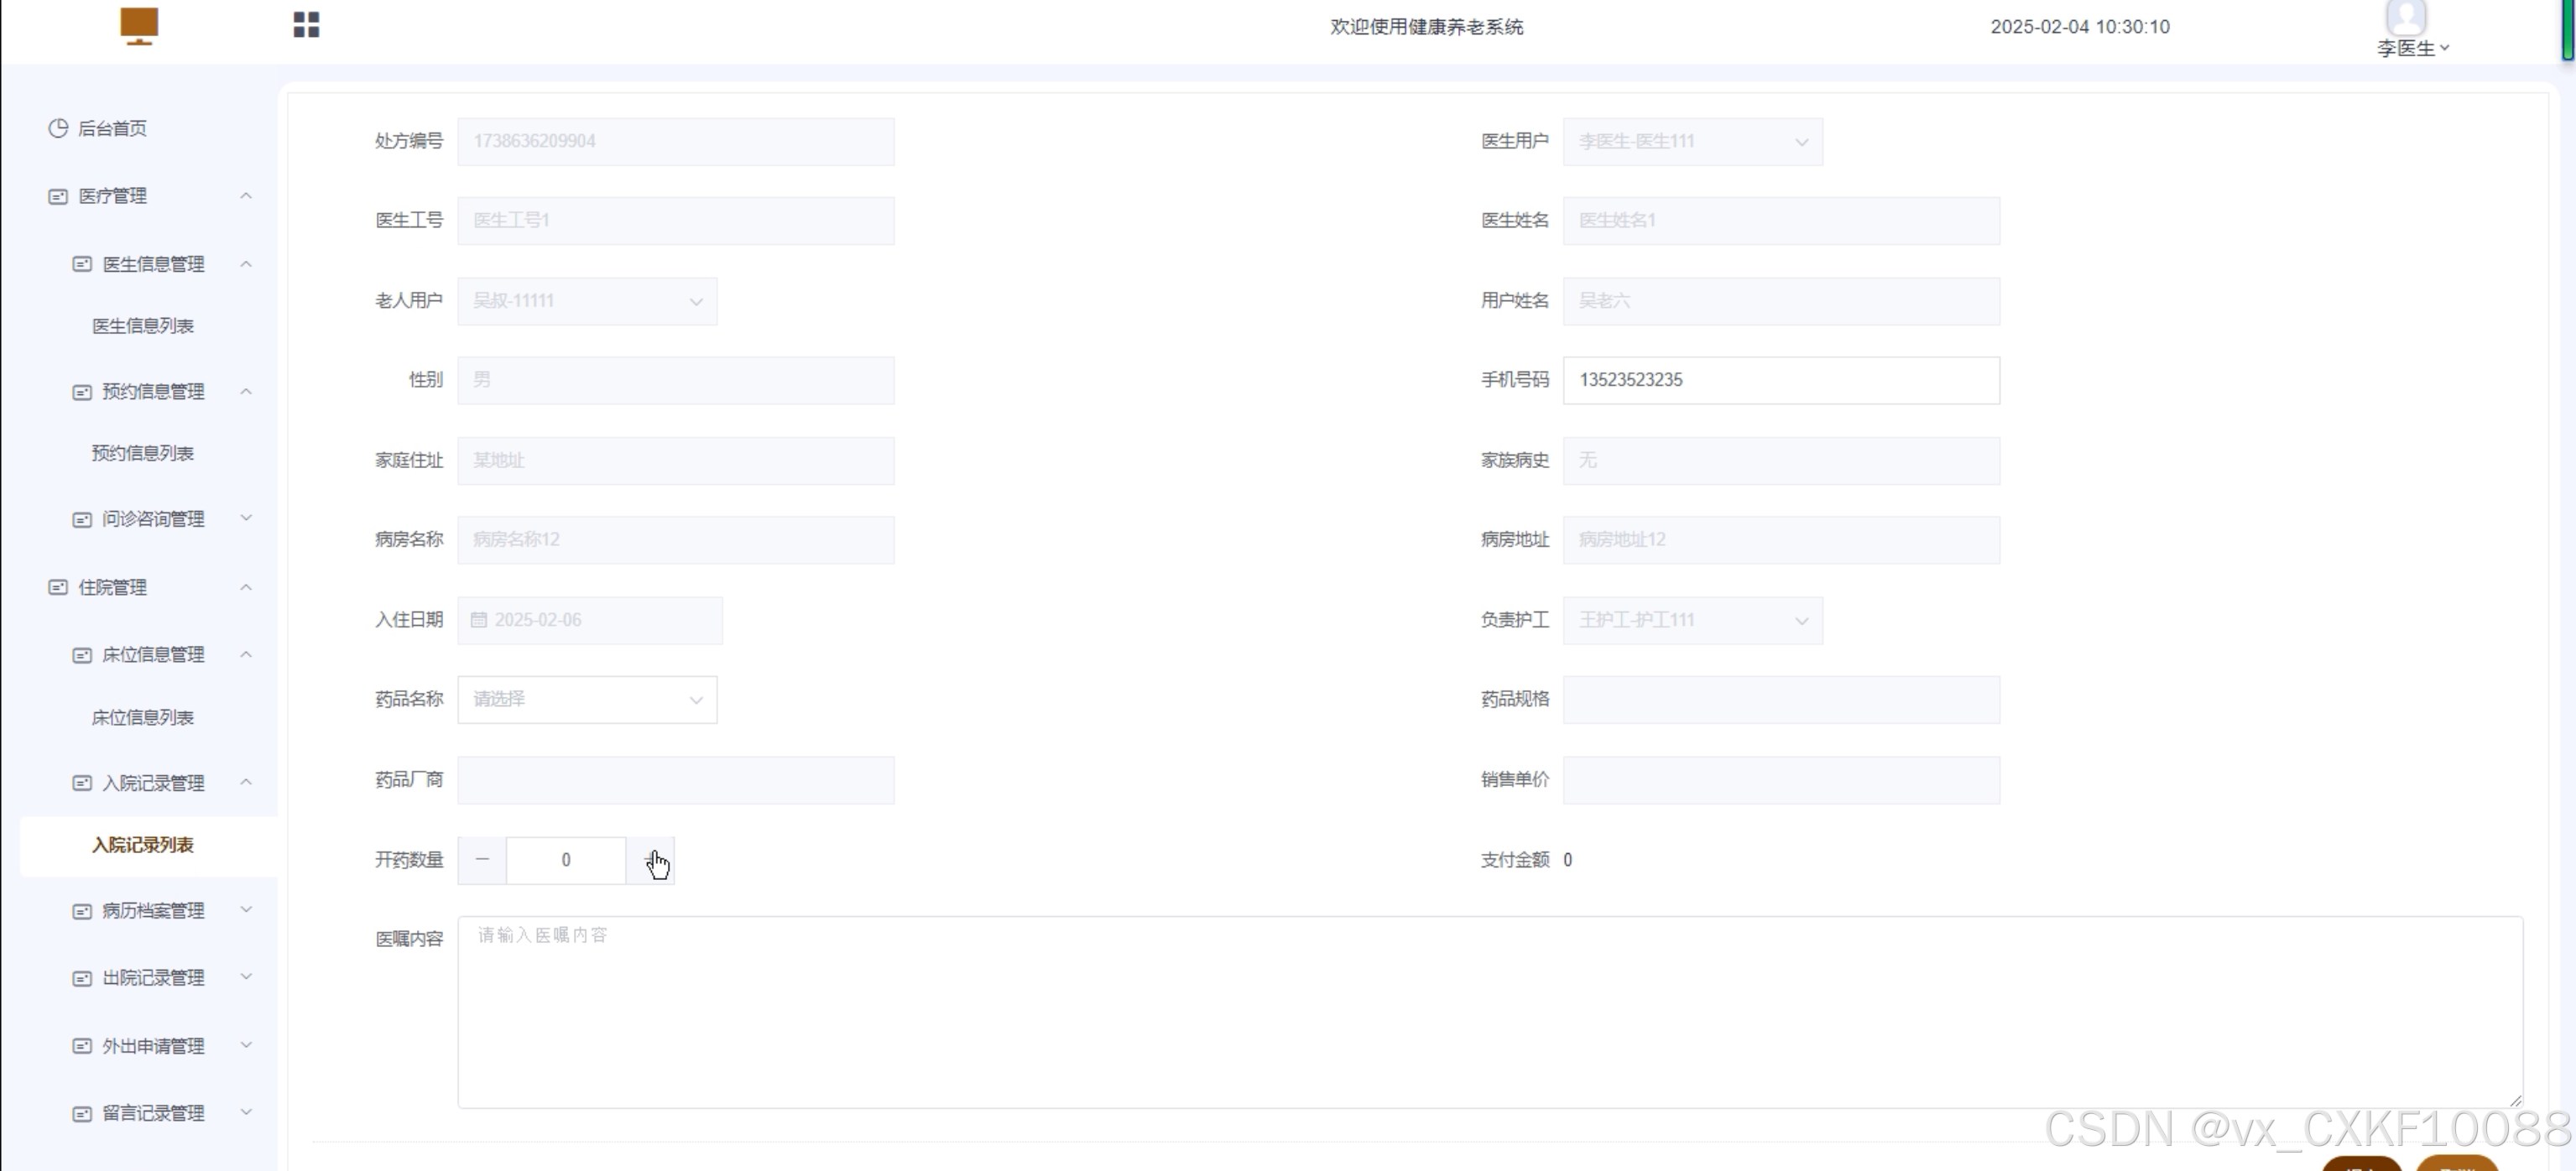Click the calendar icon in 入住日期
The width and height of the screenshot is (2576, 1171).
(479, 620)
